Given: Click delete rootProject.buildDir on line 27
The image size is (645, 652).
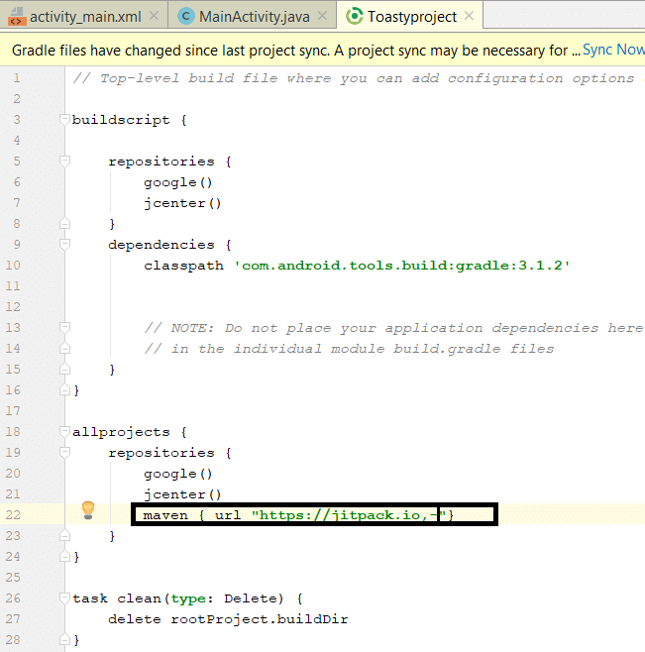Looking at the screenshot, I should pos(228,619).
